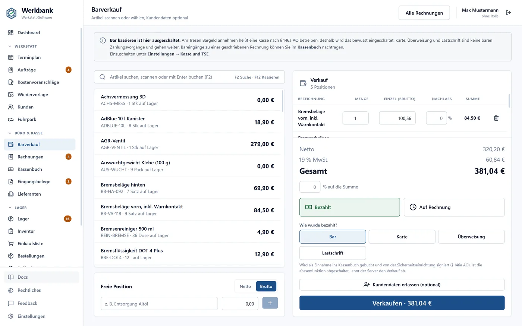Open Rechtliches scales icon in sidebar
The height and width of the screenshot is (326, 522).
click(x=11, y=290)
